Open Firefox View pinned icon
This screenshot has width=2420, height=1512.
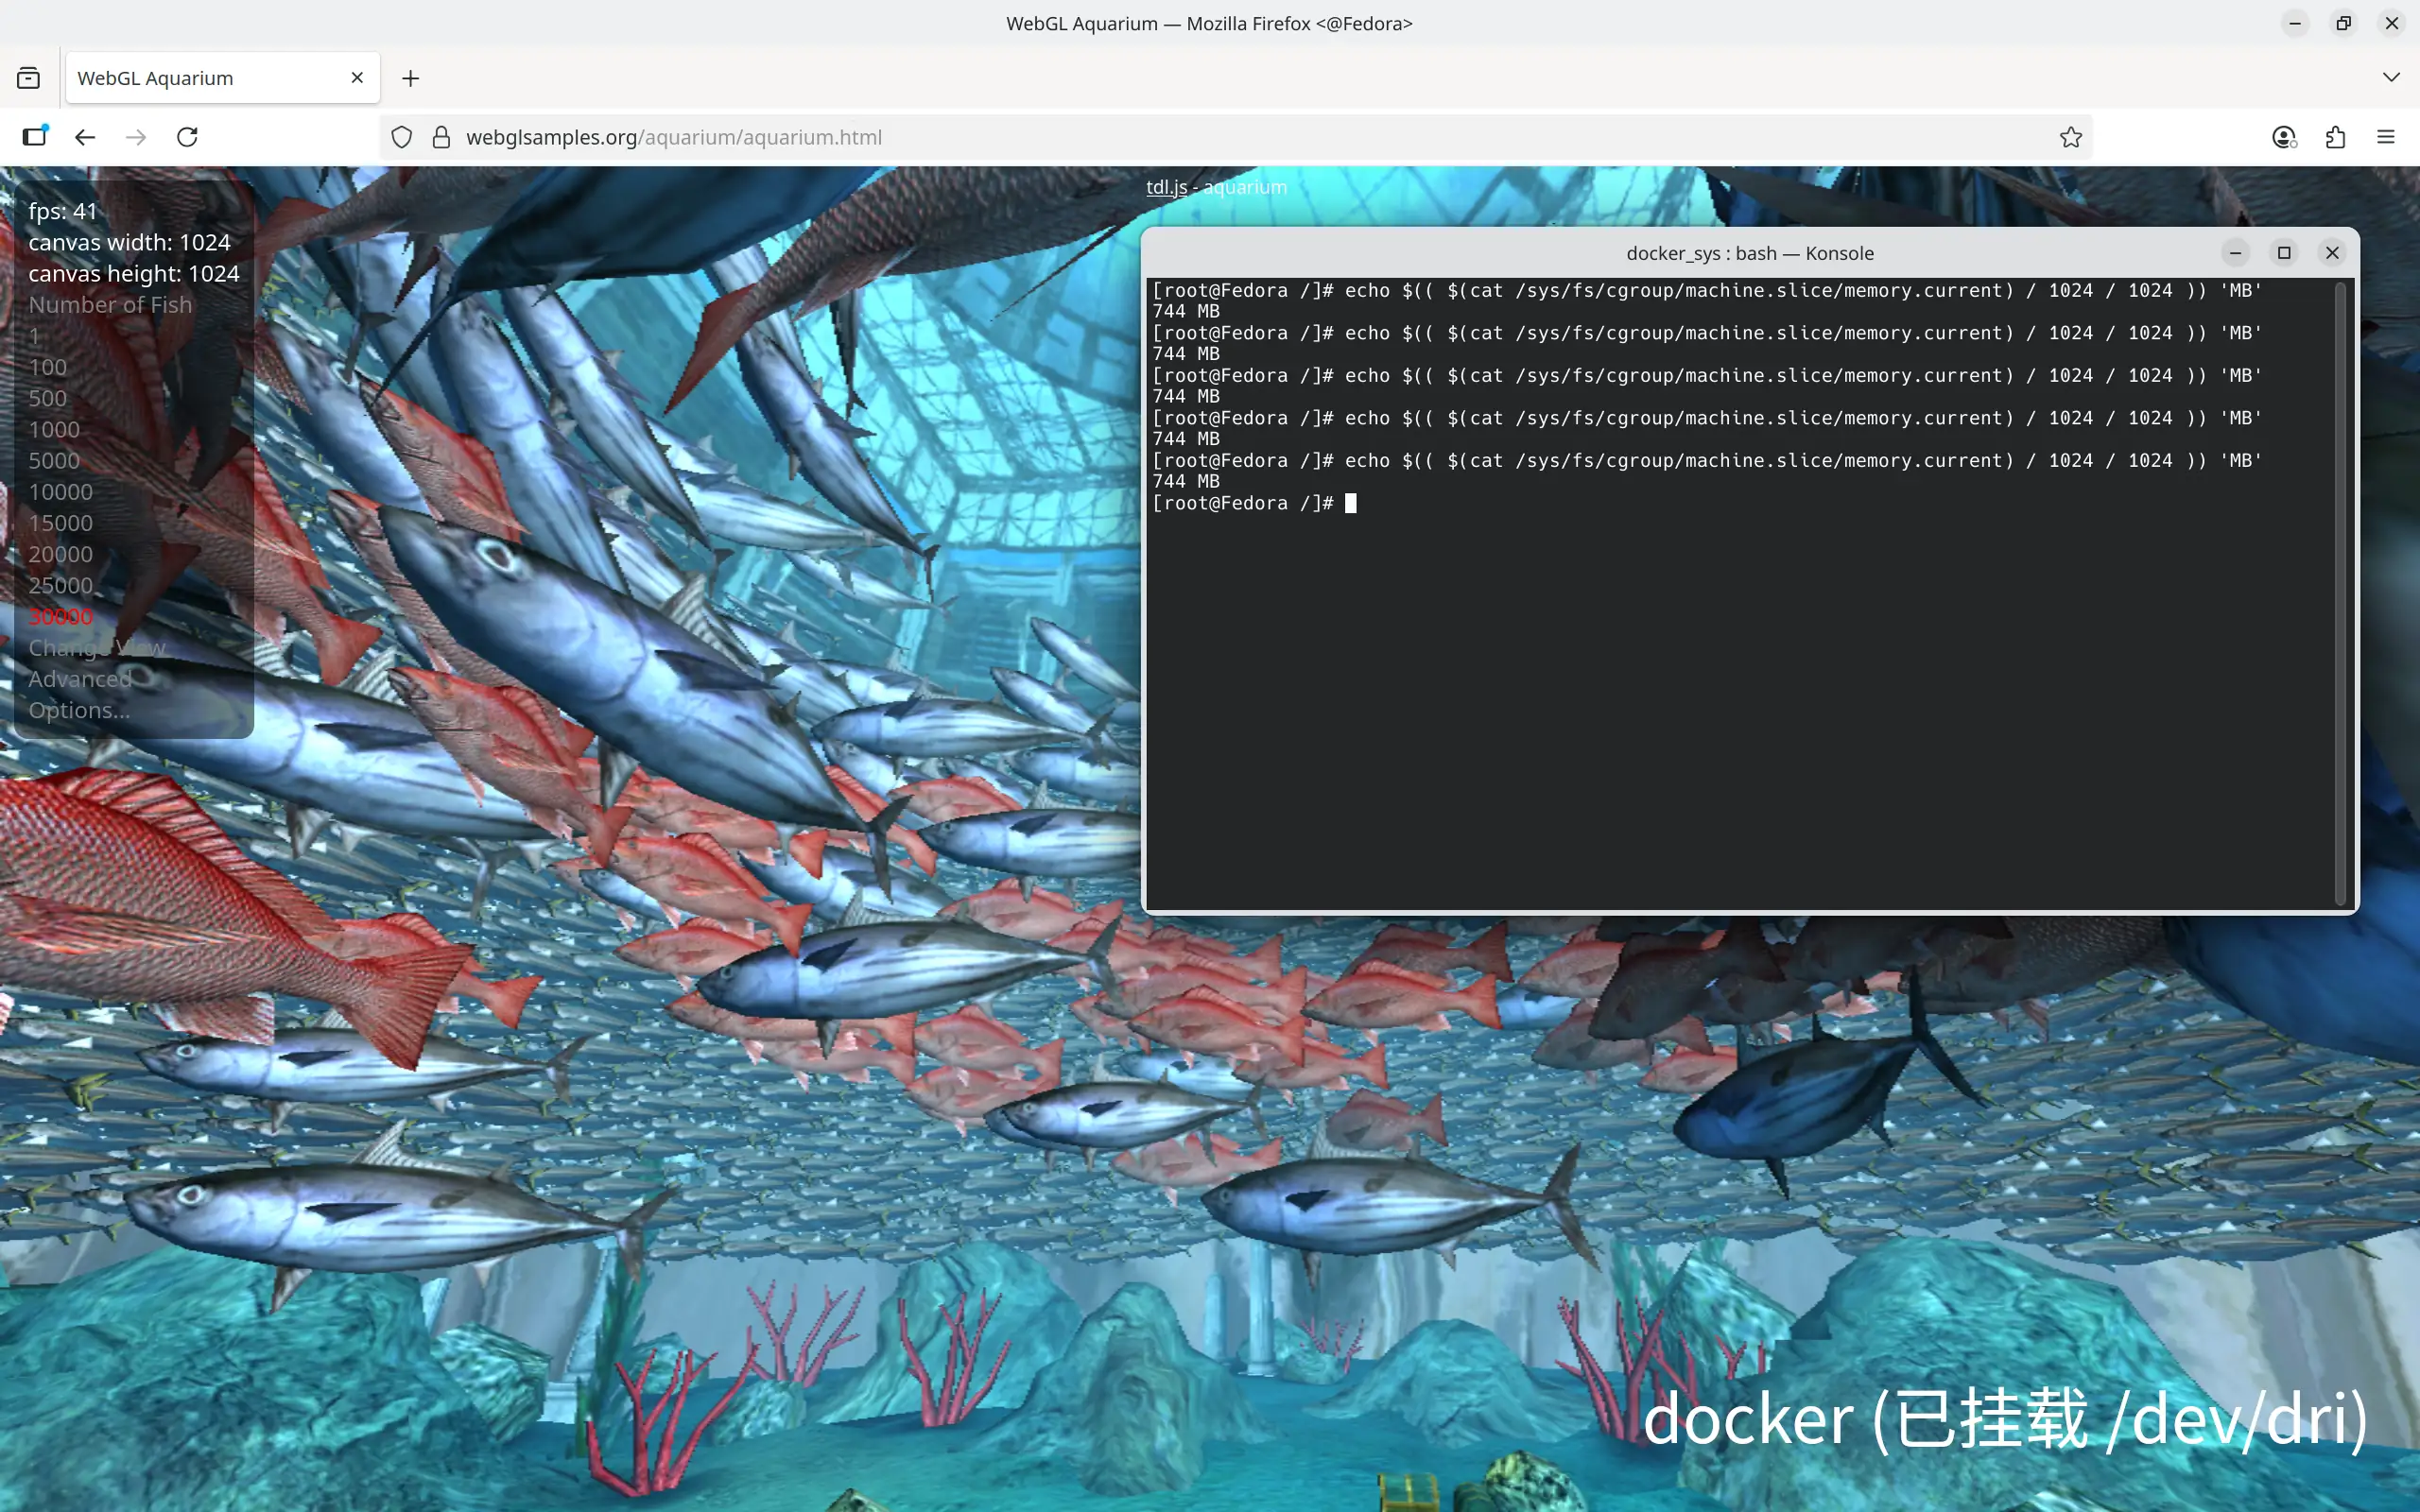tap(29, 78)
